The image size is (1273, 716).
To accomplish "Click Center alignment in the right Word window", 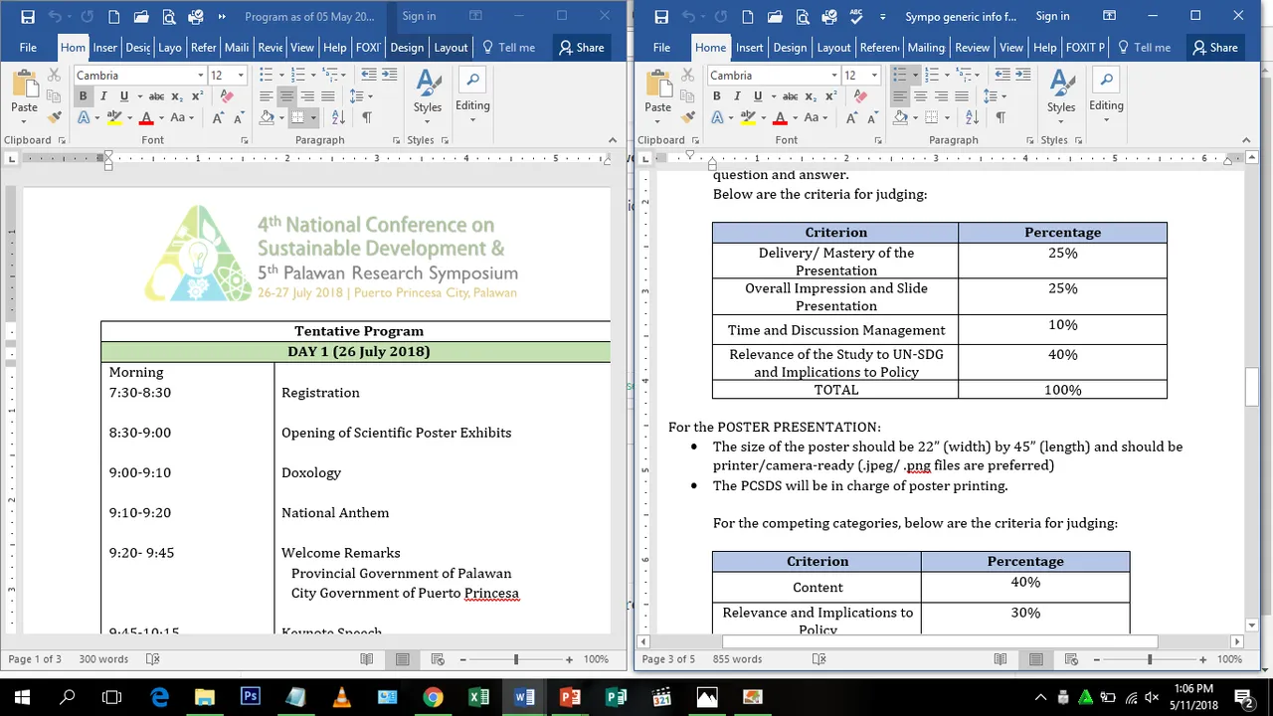I will coord(920,96).
